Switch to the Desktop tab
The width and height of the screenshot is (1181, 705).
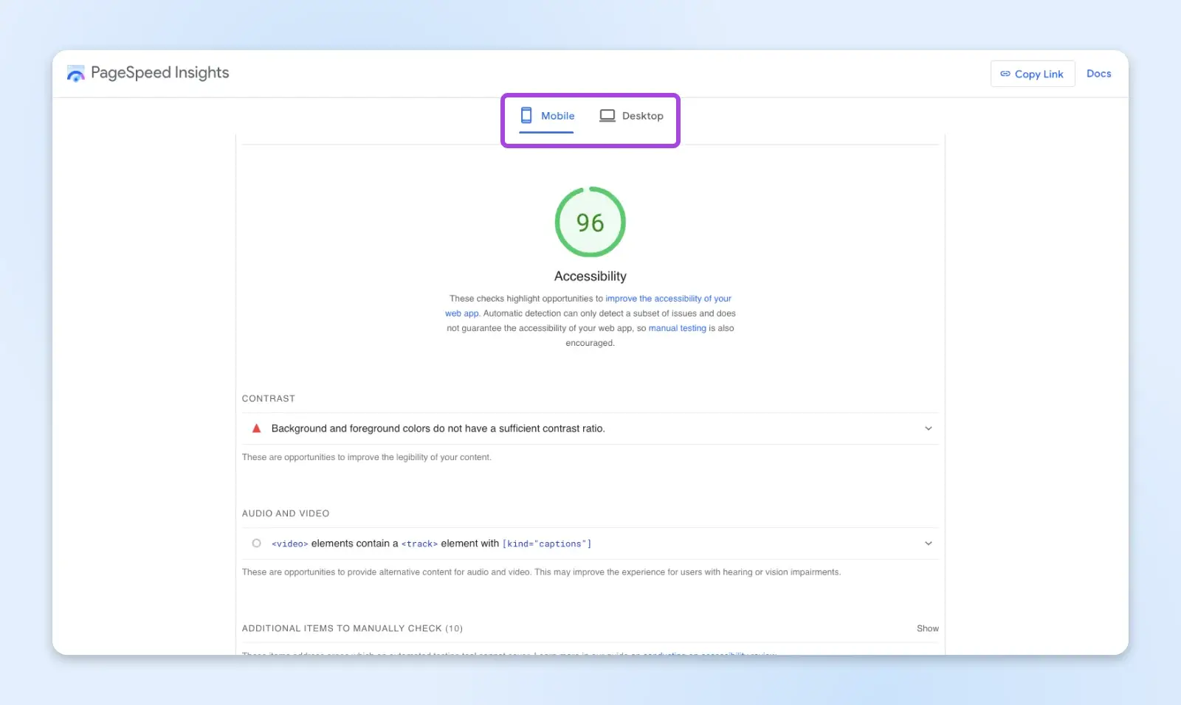click(632, 116)
